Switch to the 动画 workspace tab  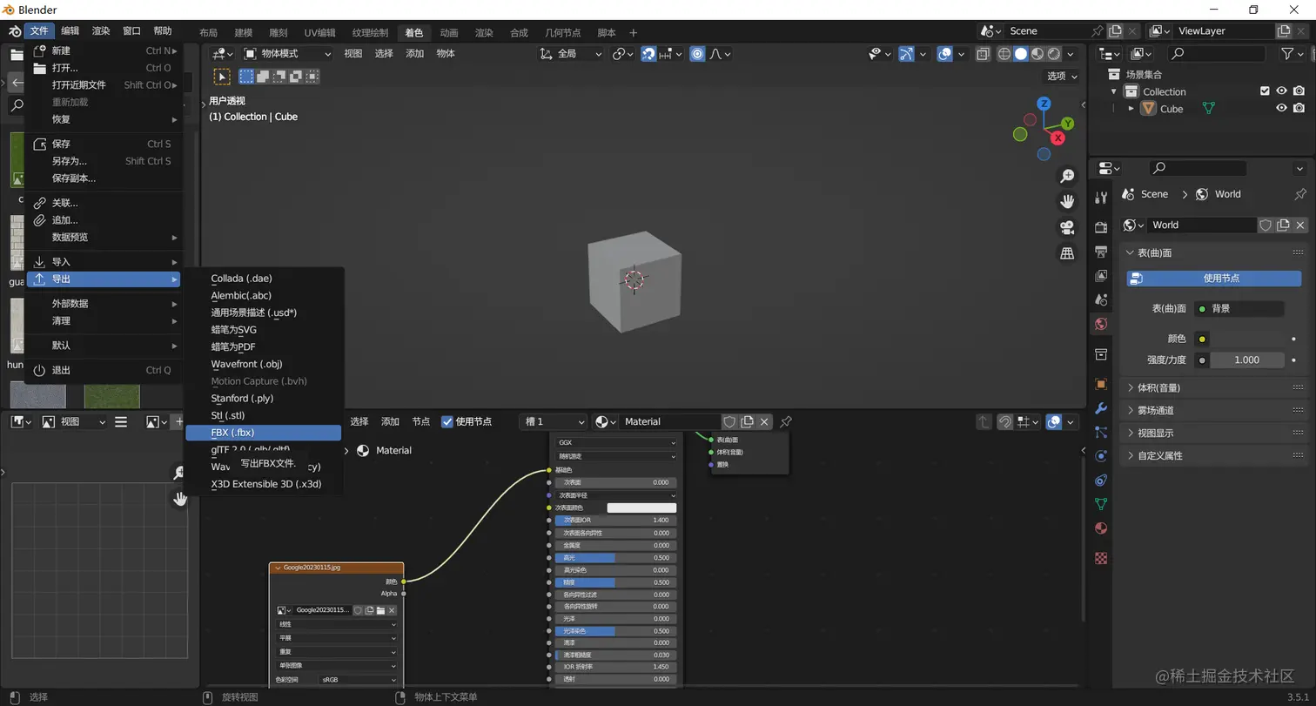pyautogui.click(x=449, y=32)
